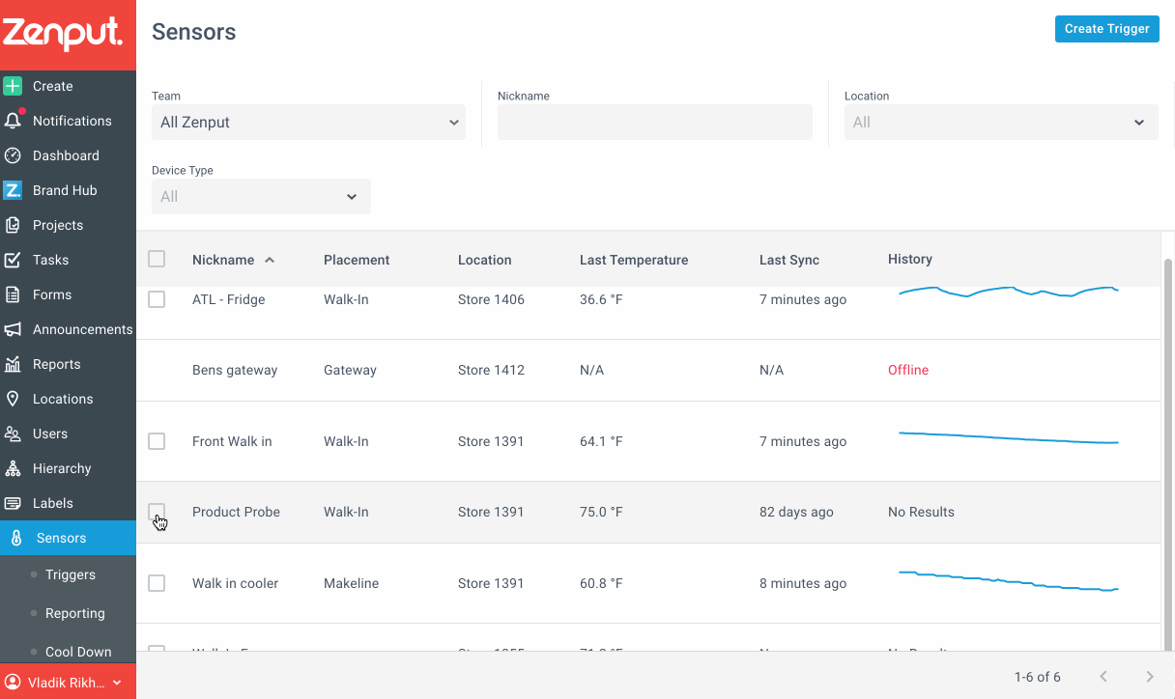Click the Zenput logo

[62, 34]
